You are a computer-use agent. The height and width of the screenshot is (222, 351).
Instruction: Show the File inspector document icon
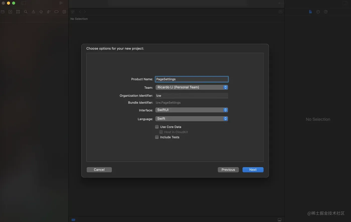coord(310,12)
